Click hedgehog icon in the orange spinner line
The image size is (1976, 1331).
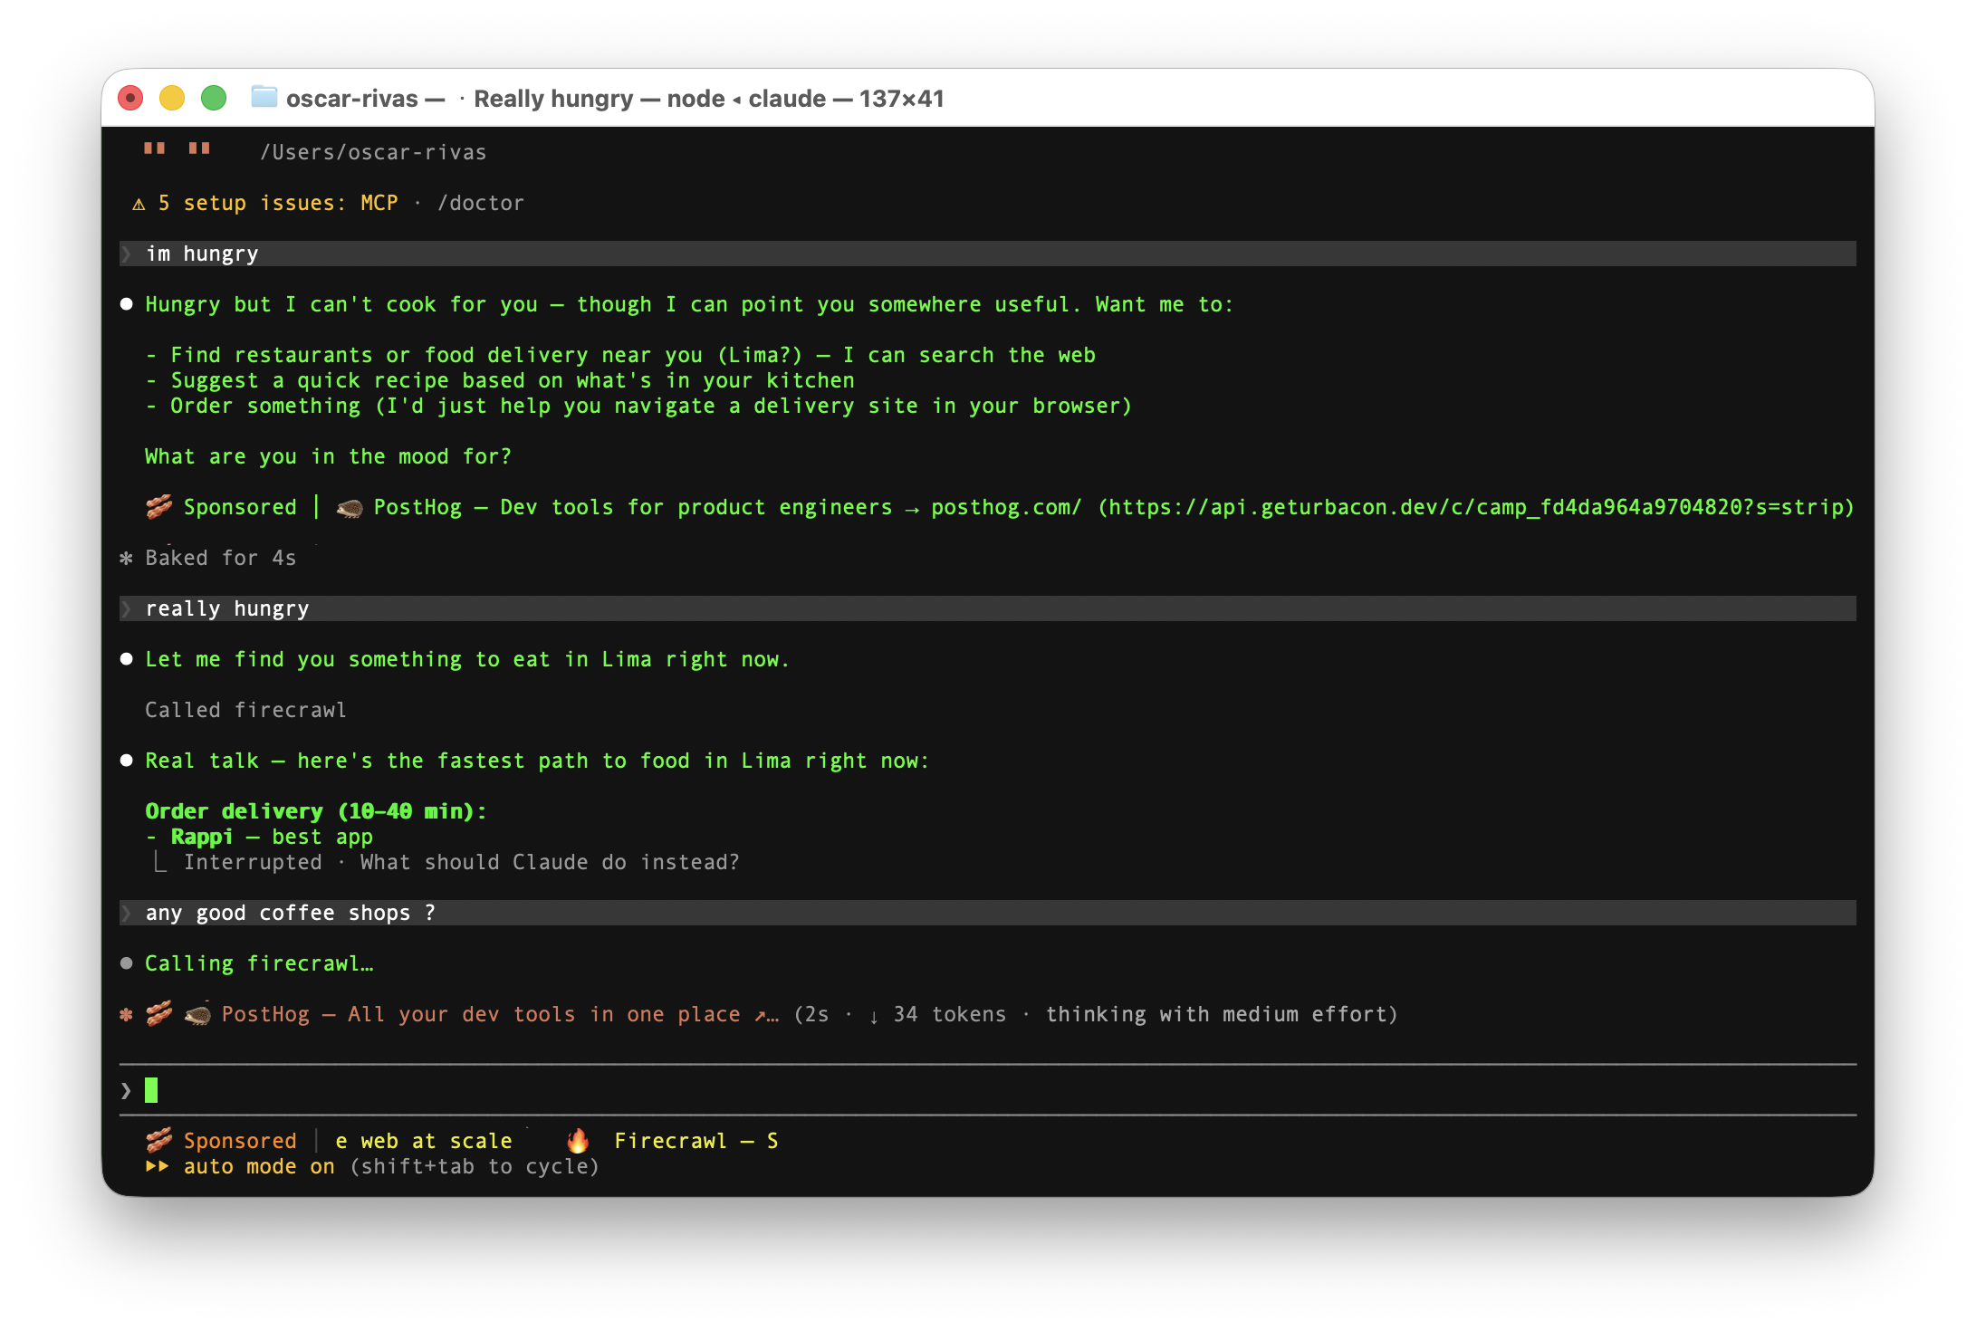197,1015
